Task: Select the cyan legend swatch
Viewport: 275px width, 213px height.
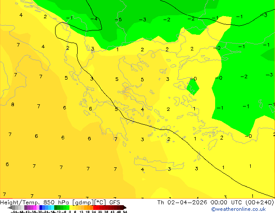Action: click(x=52, y=207)
